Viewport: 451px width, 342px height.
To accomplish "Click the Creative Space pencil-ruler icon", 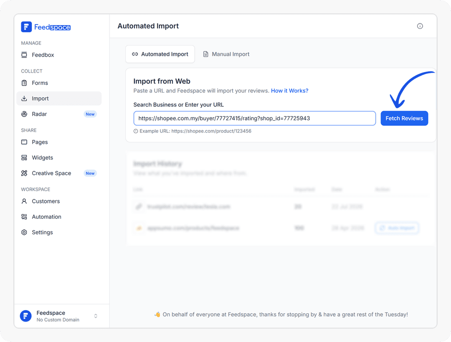I will click(24, 173).
